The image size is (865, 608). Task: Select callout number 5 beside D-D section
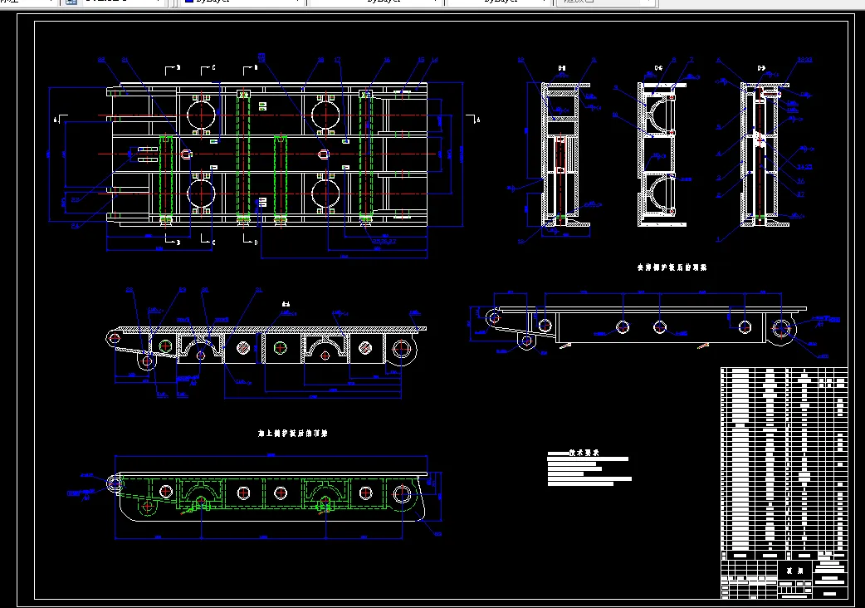(718, 127)
